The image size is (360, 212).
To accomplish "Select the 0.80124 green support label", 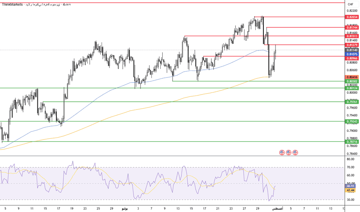I will pos(352,88).
